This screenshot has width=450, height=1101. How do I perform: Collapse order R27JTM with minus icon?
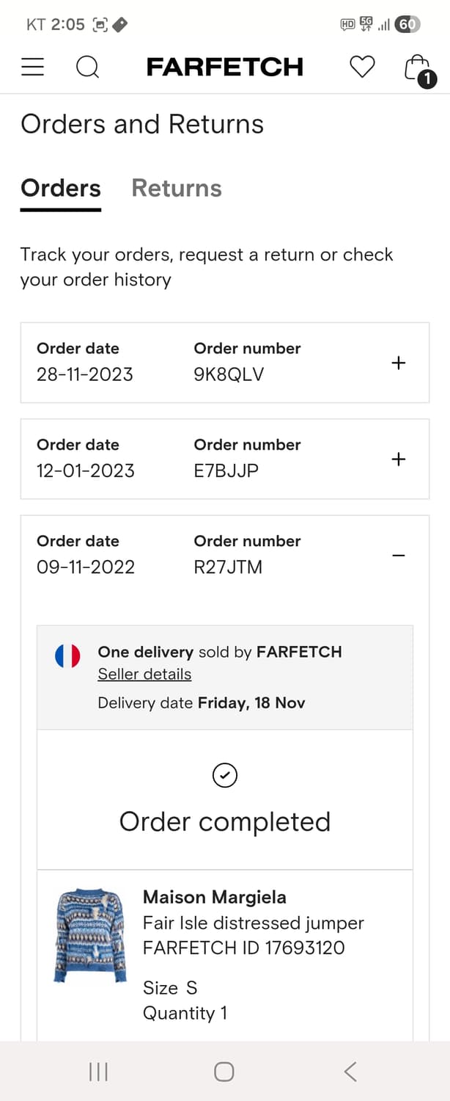click(399, 556)
